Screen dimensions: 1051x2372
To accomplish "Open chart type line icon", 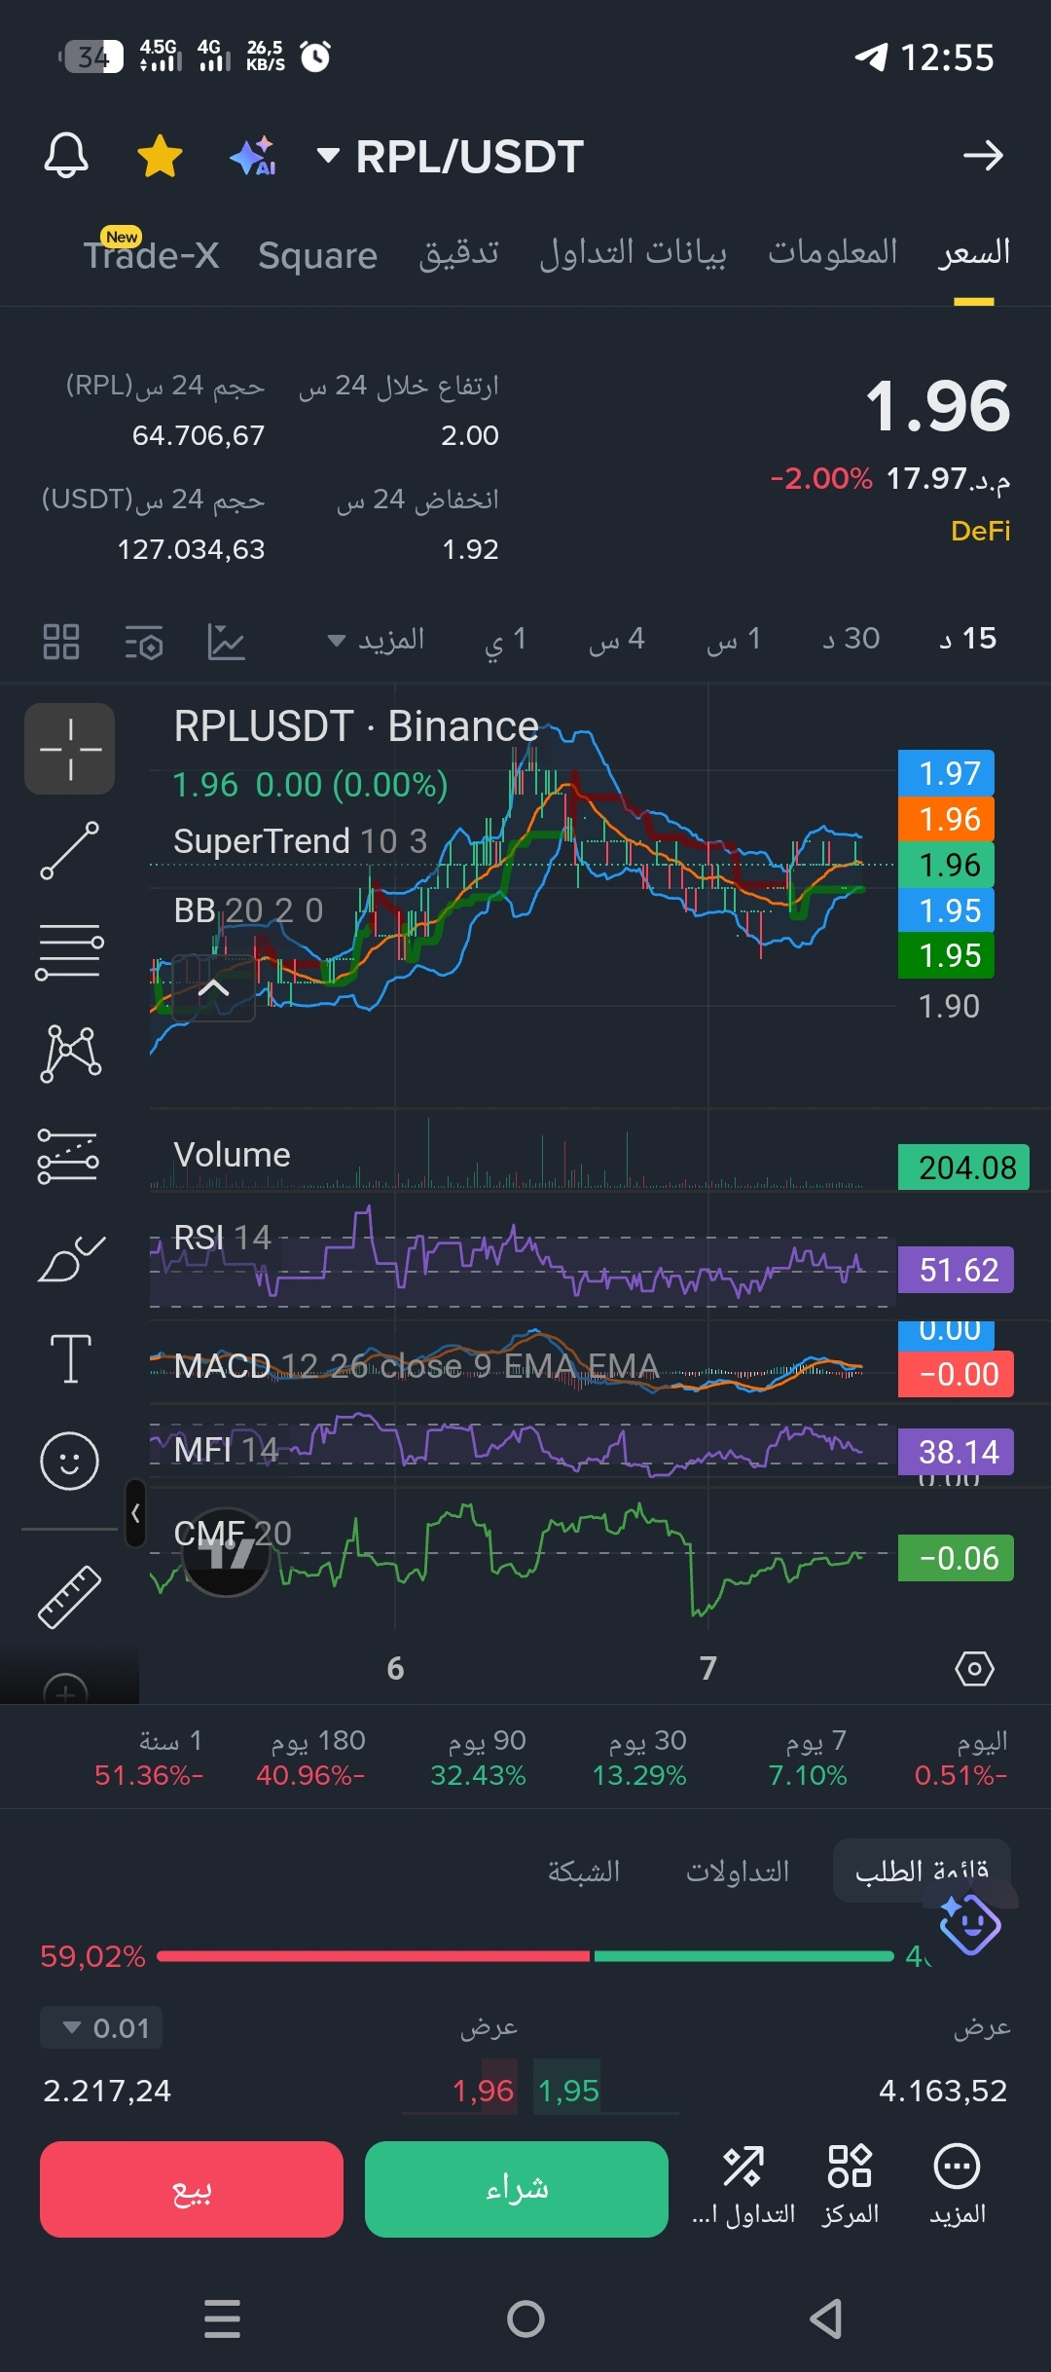I will [226, 642].
